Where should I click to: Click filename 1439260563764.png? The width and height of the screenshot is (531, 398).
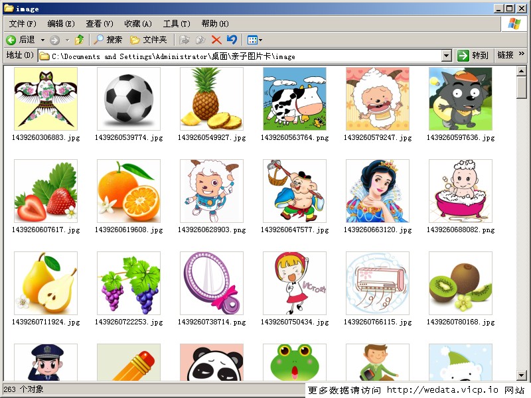click(x=295, y=138)
